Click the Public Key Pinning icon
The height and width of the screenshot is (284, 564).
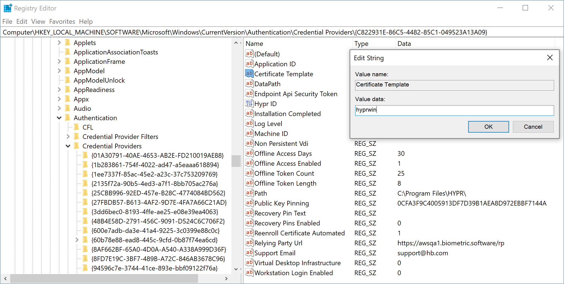249,203
